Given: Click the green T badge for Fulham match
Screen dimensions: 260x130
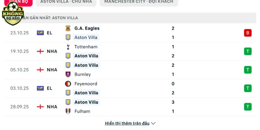Looking at the screenshot, I should click(x=248, y=107).
